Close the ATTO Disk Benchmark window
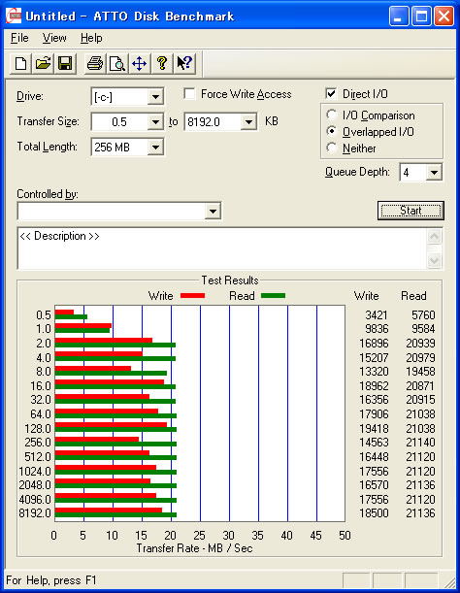This screenshot has width=460, height=593. [x=444, y=16]
